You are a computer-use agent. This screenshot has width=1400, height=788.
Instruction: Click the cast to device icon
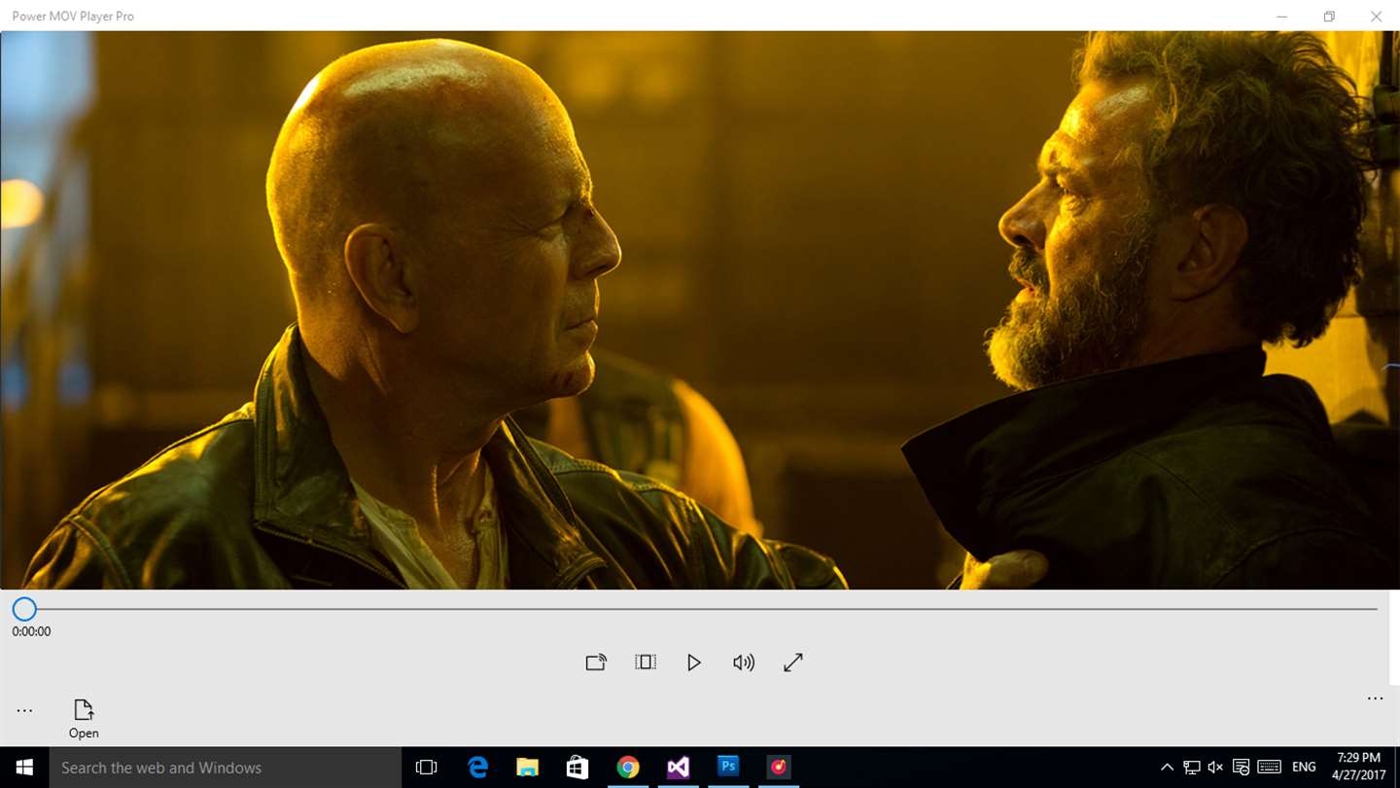click(x=596, y=663)
